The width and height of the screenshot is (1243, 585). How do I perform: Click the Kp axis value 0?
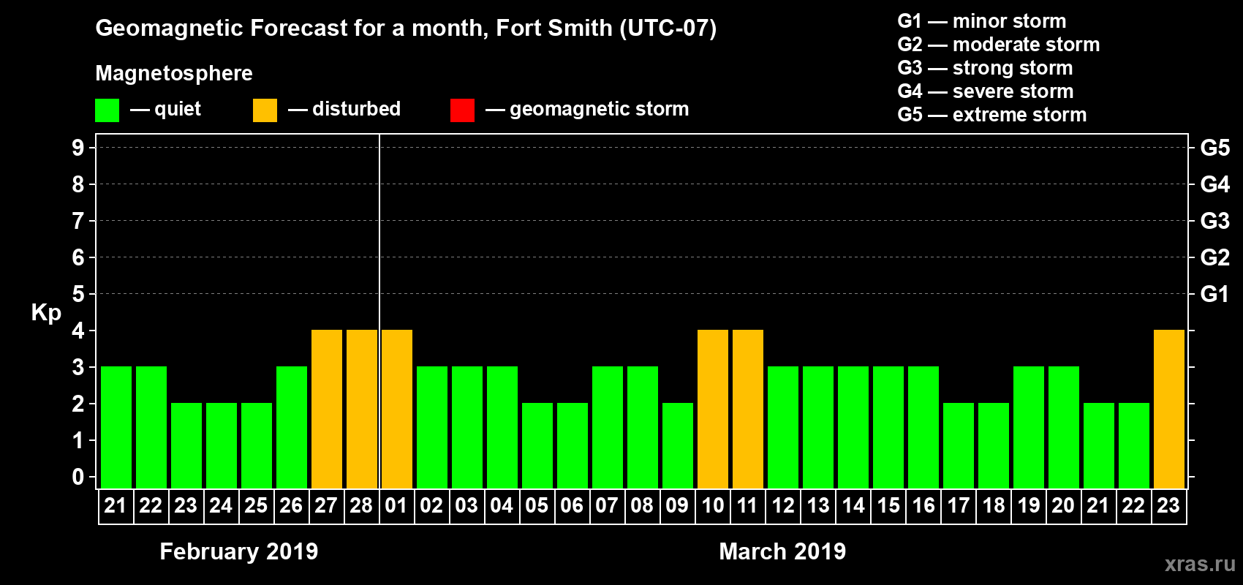(x=78, y=477)
